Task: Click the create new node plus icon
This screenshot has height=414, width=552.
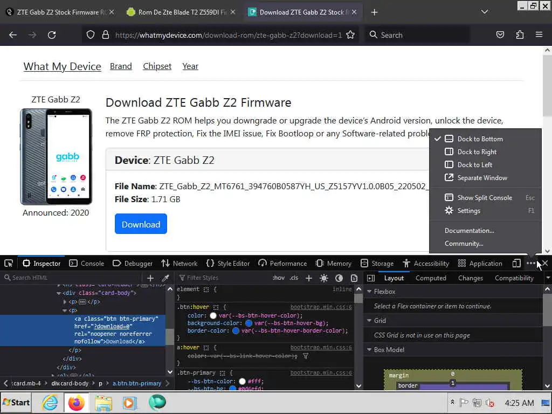Action: click(150, 278)
